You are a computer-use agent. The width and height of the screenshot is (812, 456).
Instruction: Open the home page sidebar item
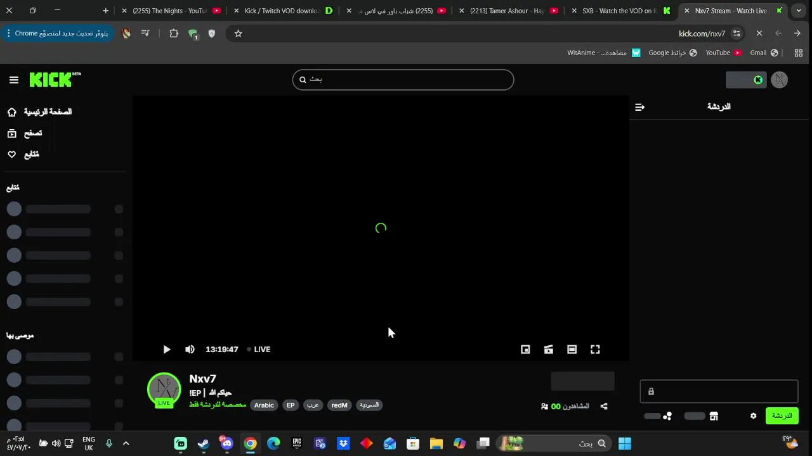click(39, 112)
